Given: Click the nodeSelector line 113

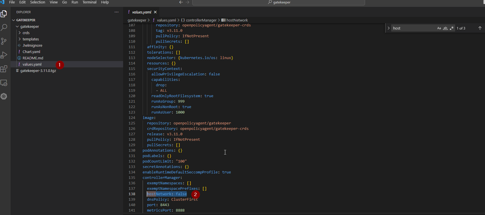Looking at the screenshot, I should pyautogui.click(x=190, y=58).
